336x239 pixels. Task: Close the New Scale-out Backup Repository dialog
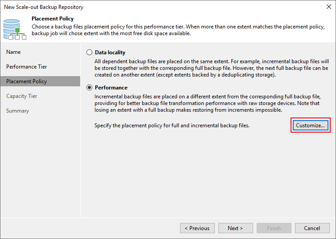click(x=329, y=7)
